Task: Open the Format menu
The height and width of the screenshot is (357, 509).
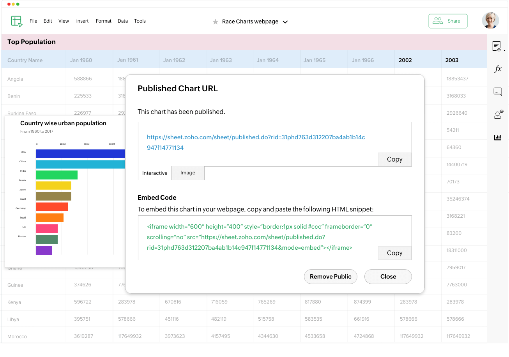Action: [x=103, y=21]
